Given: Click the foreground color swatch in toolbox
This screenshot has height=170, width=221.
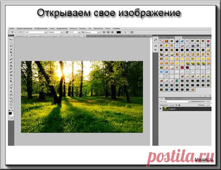Looking at the screenshot, I should [x=10, y=113].
